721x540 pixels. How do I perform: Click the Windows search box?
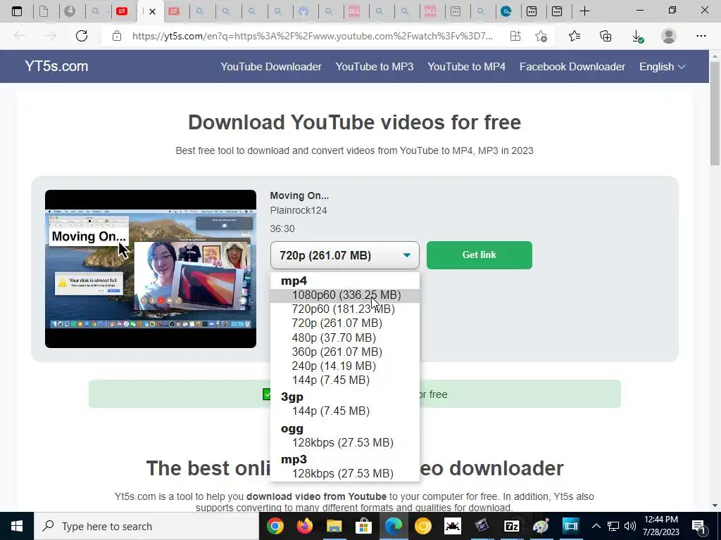click(x=146, y=526)
